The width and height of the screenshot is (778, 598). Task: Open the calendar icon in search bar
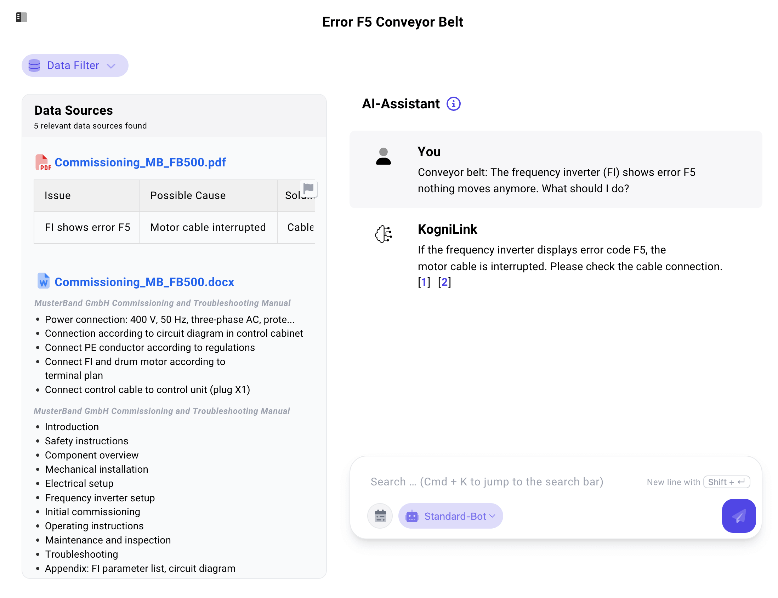click(380, 516)
